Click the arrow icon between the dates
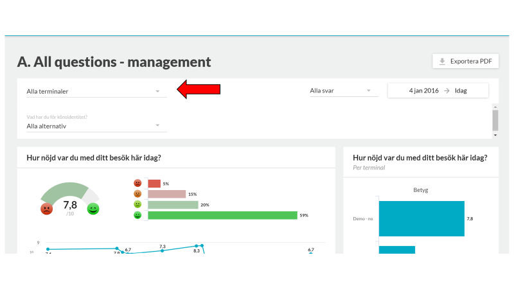 tap(447, 91)
